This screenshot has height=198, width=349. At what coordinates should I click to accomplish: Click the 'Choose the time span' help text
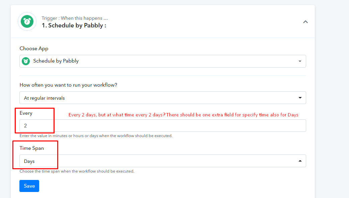pyautogui.click(x=77, y=171)
